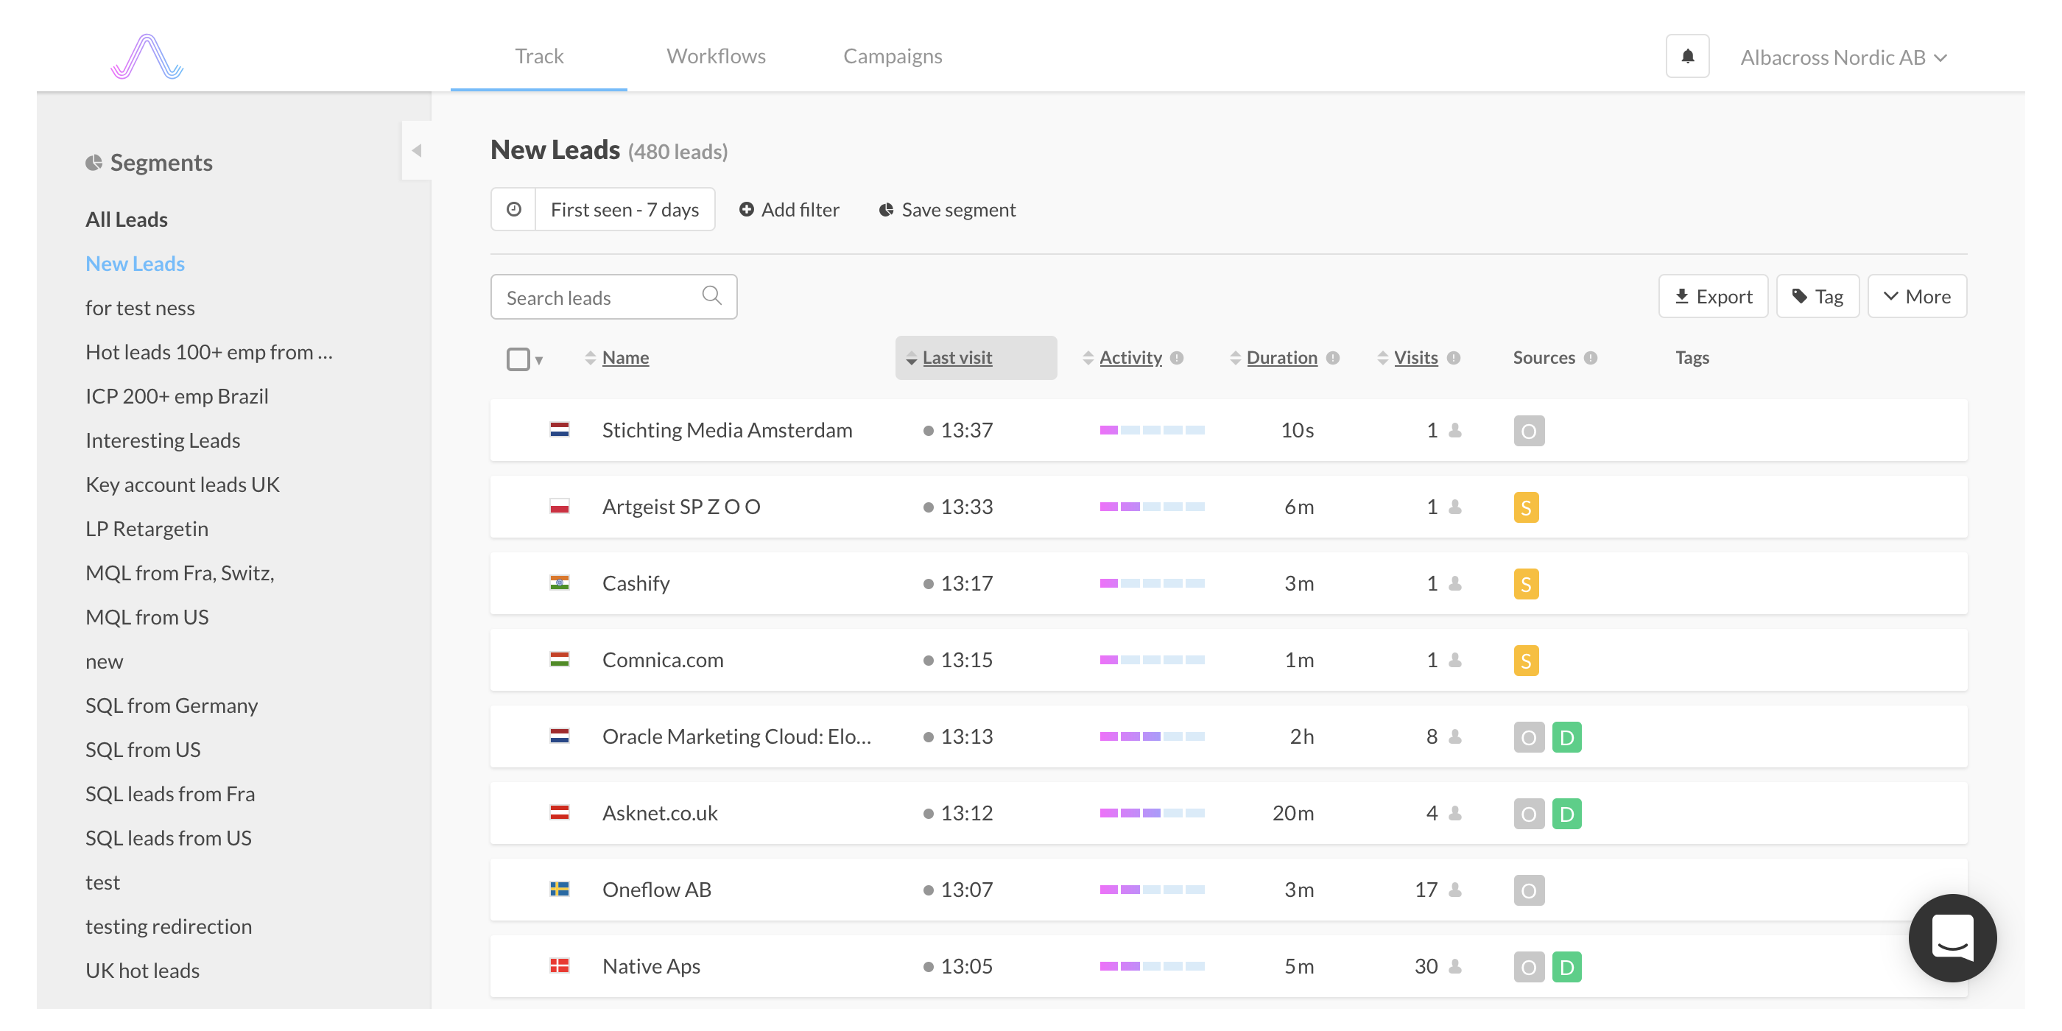
Task: Click Stichting Media Amsterdam's O source badge
Action: 1529,431
